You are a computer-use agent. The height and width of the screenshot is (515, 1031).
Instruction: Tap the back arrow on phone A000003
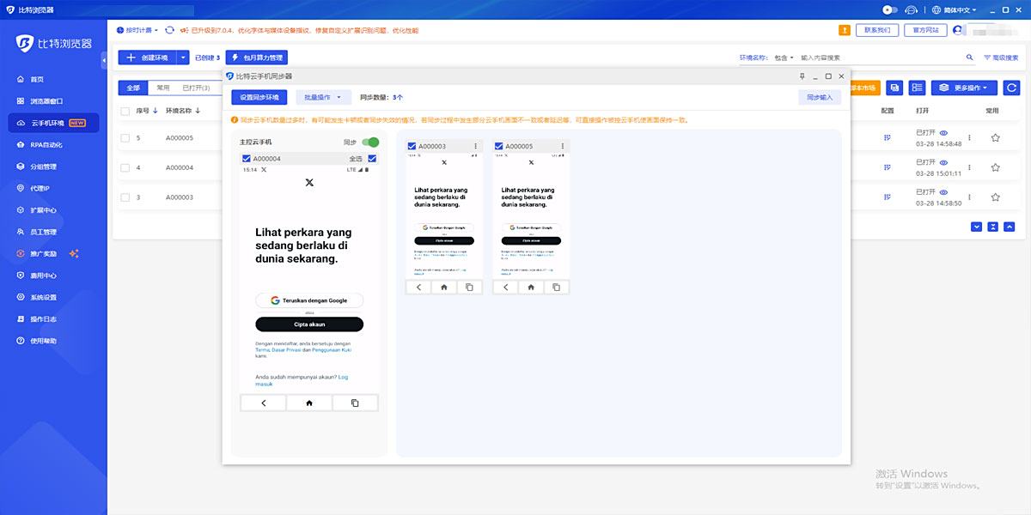click(x=418, y=288)
